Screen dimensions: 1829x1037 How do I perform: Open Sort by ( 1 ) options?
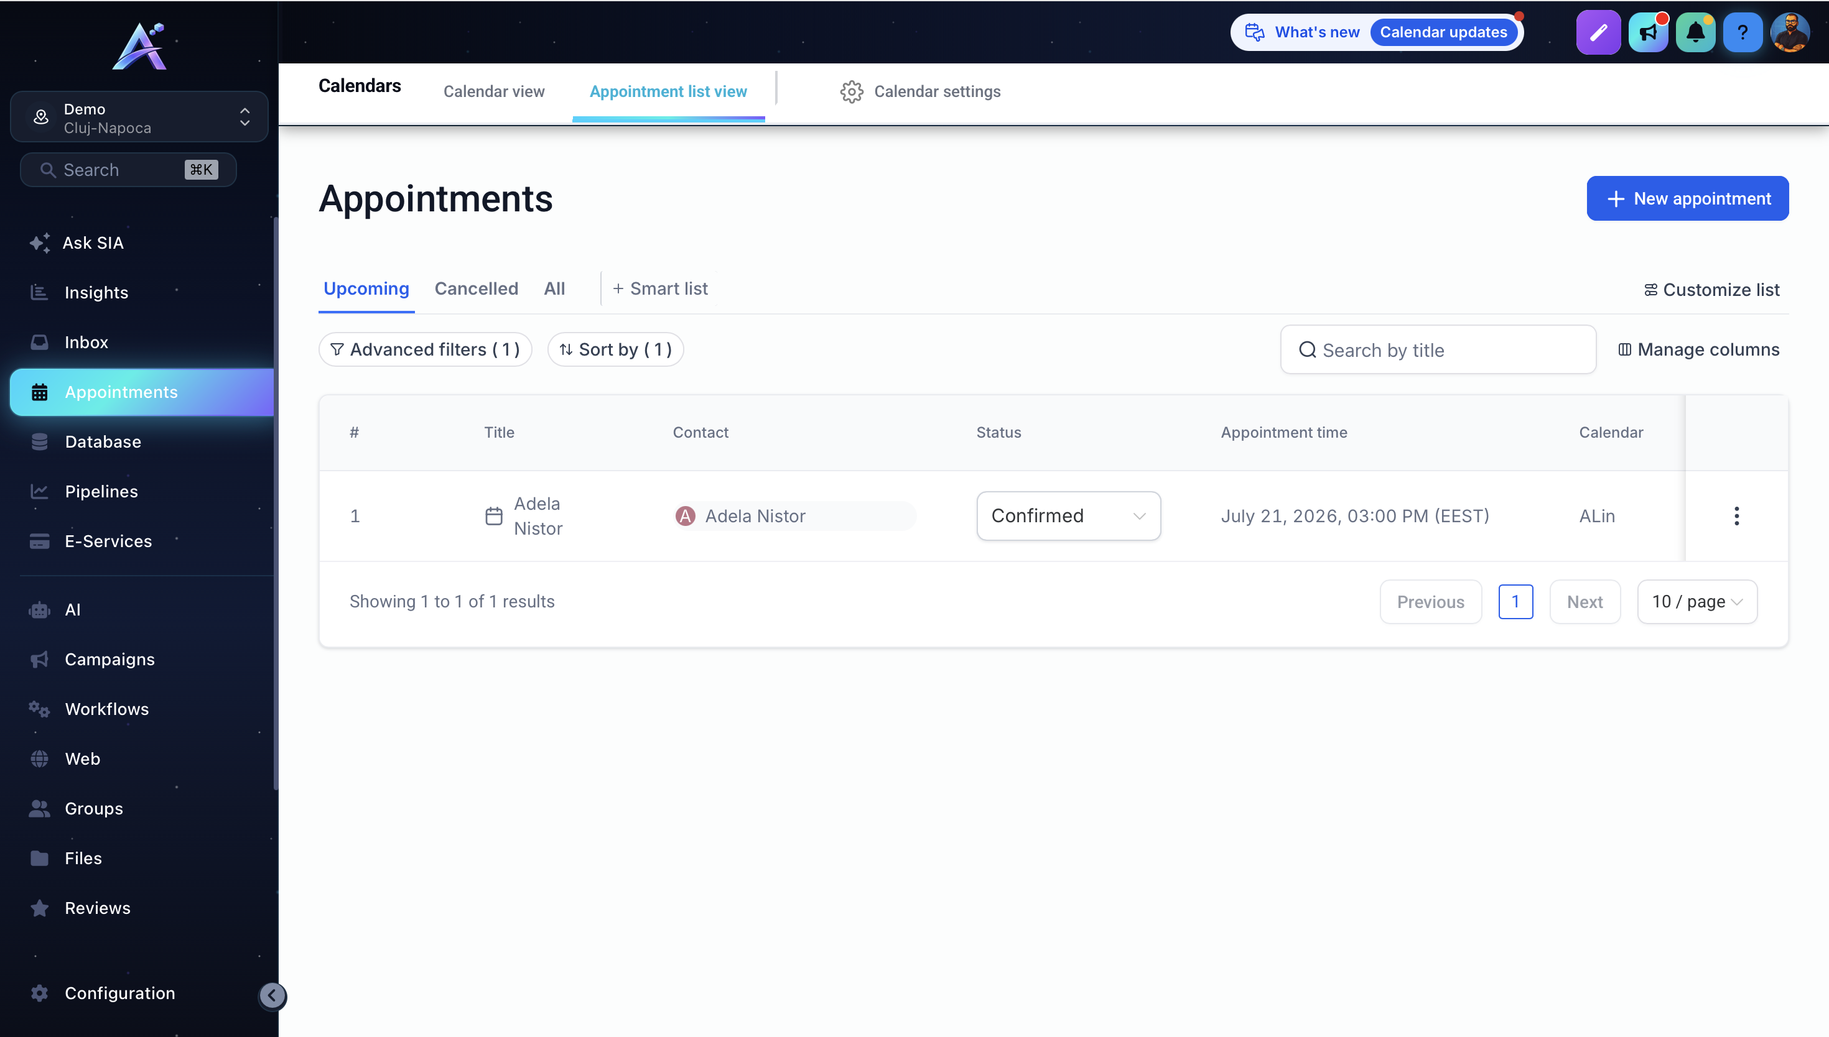(616, 349)
